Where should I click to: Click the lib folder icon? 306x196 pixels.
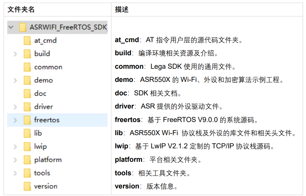(27, 133)
